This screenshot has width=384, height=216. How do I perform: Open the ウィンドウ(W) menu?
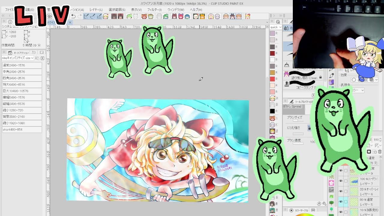(176, 10)
